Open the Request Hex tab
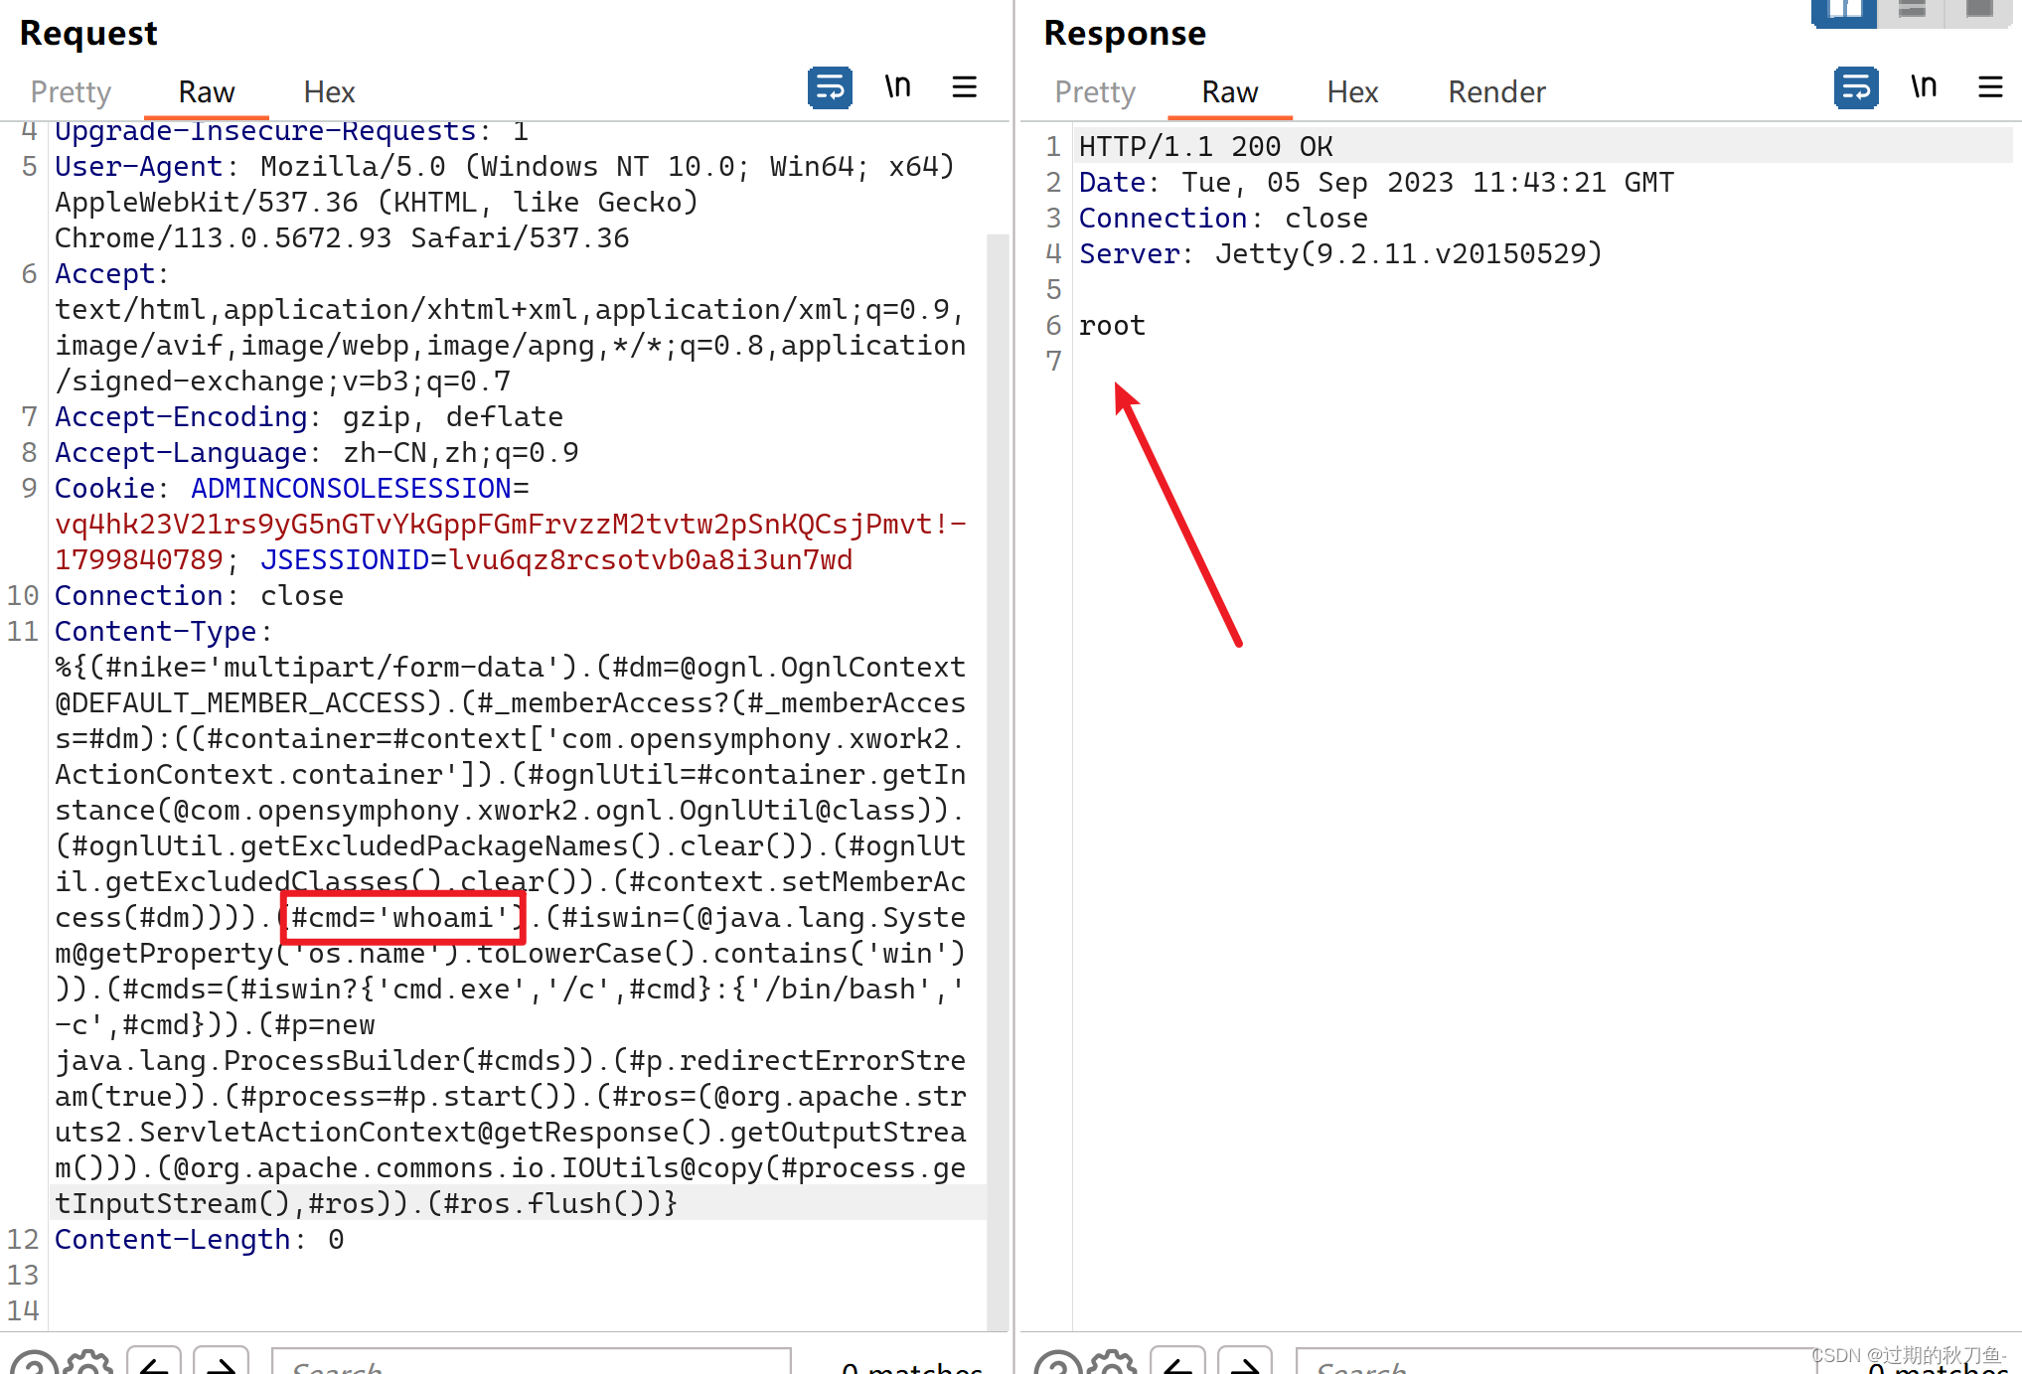 [329, 92]
